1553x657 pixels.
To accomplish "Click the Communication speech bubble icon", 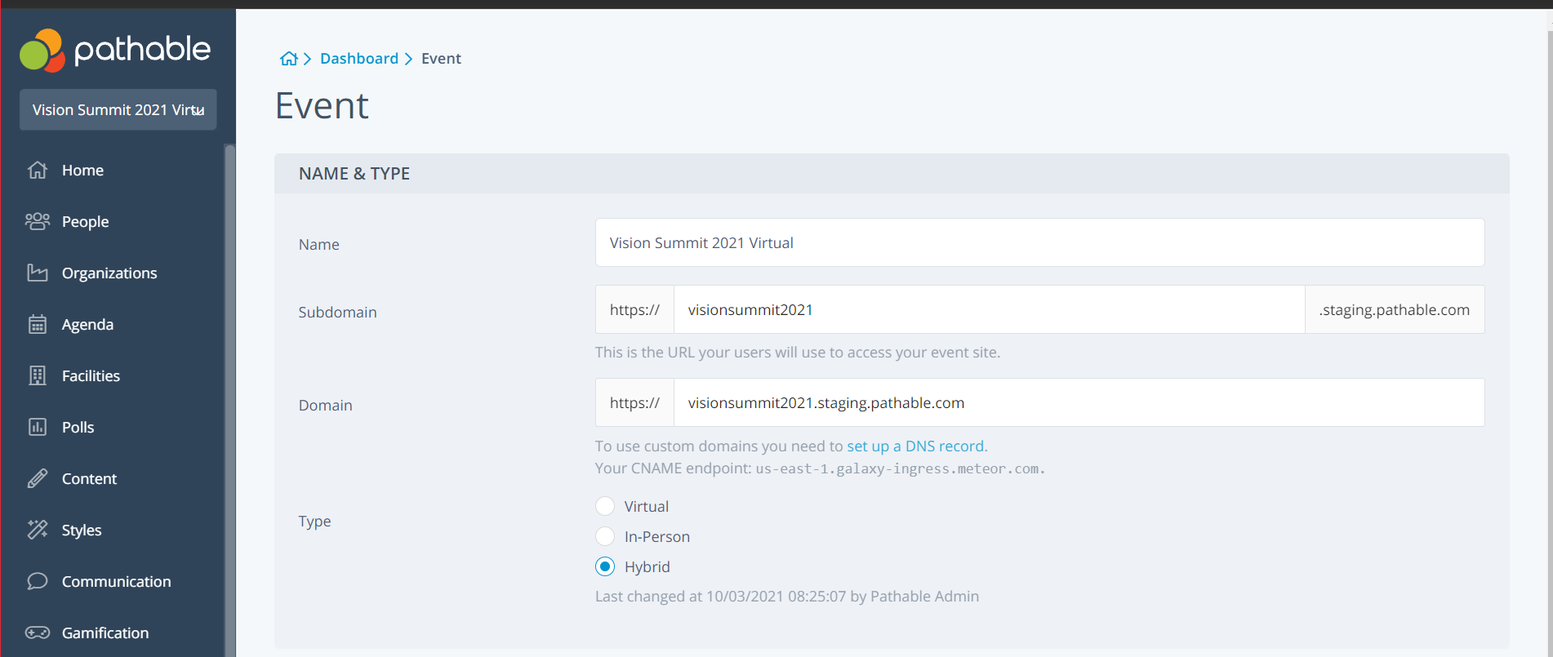I will tap(38, 581).
